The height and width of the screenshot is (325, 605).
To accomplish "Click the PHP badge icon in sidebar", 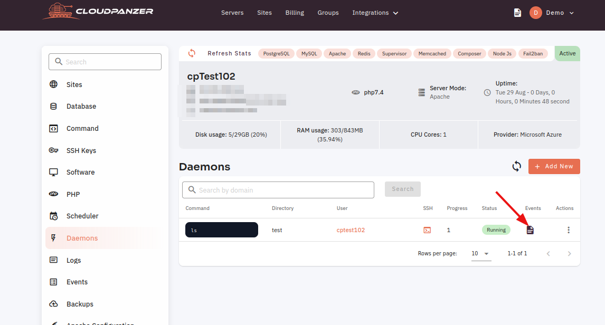I will [54, 194].
